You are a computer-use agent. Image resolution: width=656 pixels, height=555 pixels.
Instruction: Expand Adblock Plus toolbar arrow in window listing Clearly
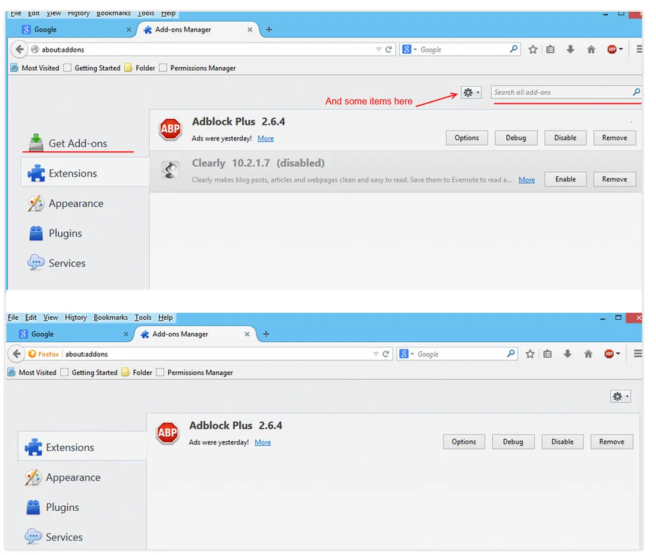(x=621, y=49)
